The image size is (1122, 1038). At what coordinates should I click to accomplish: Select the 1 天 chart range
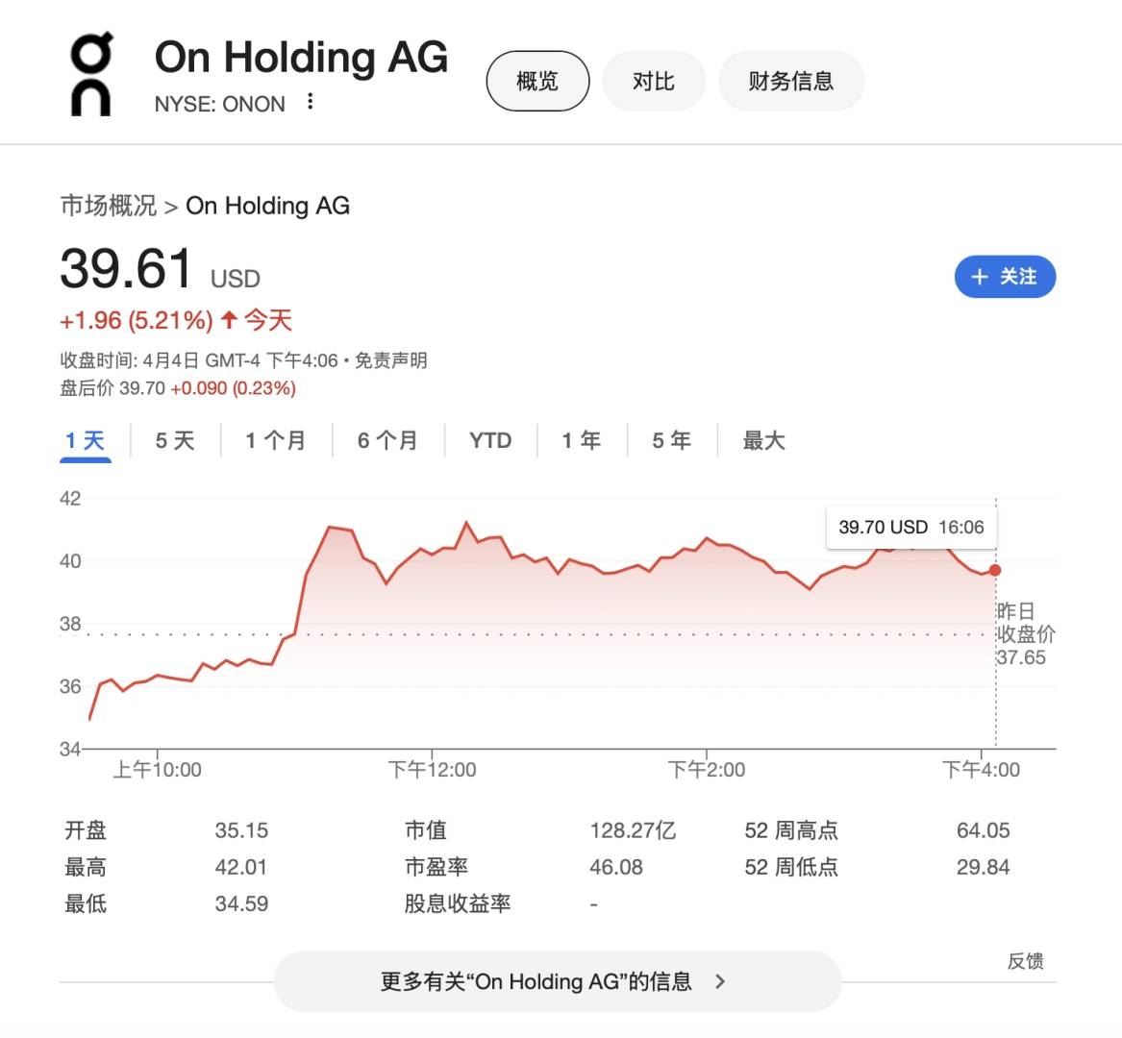[85, 441]
